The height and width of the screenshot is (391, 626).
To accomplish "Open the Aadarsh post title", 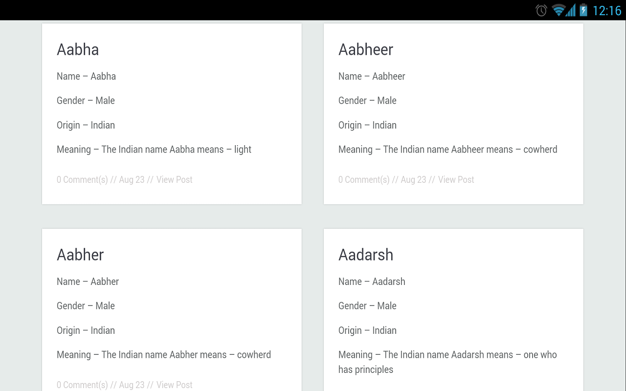I will 366,255.
